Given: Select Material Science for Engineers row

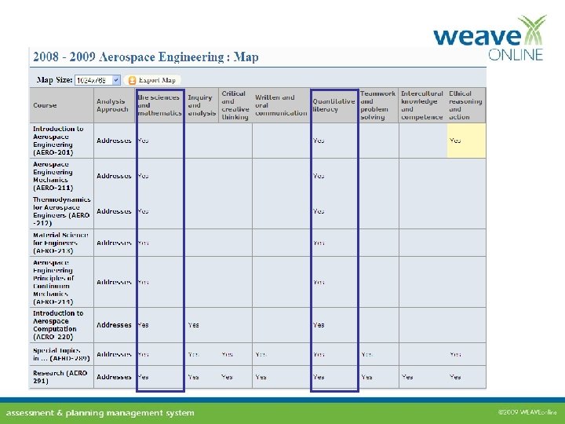Looking at the screenshot, I should point(257,243).
